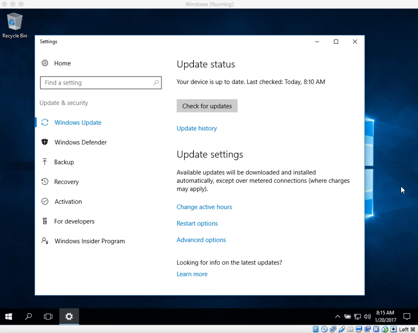
Task: Open the network icon in the system tray
Action: [357, 317]
